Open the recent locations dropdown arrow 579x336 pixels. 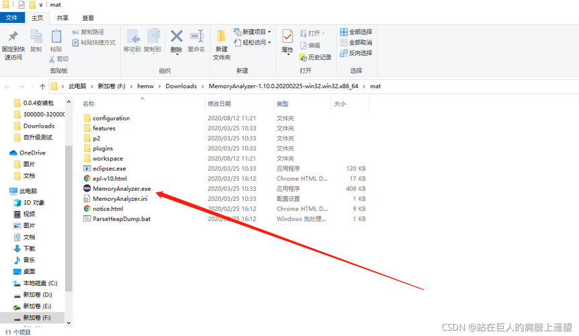pyautogui.click(x=32, y=87)
